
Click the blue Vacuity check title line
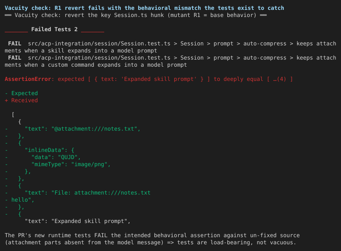(144, 8)
